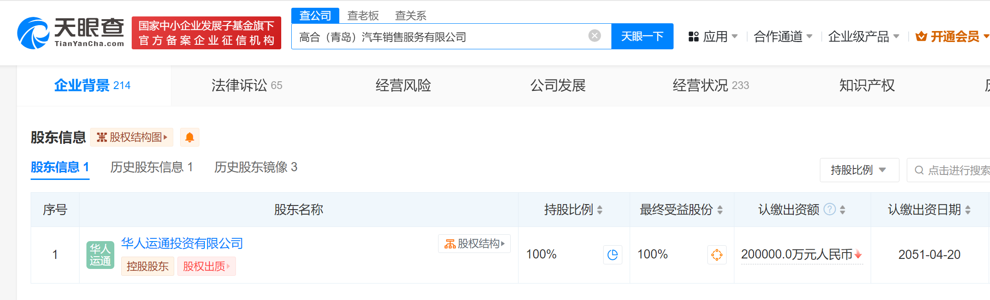
Task: Sort by 认缴出资额 column arrows
Action: (x=842, y=210)
